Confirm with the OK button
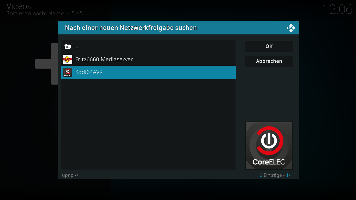Viewport: 356px width, 200px height. [x=269, y=46]
